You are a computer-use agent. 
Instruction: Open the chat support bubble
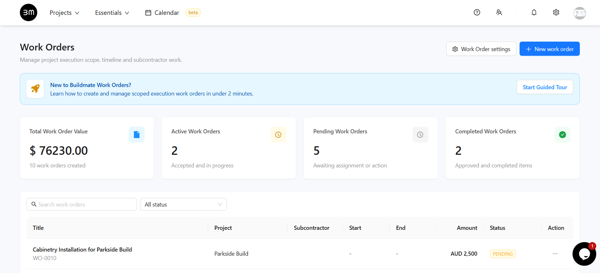coord(584,254)
